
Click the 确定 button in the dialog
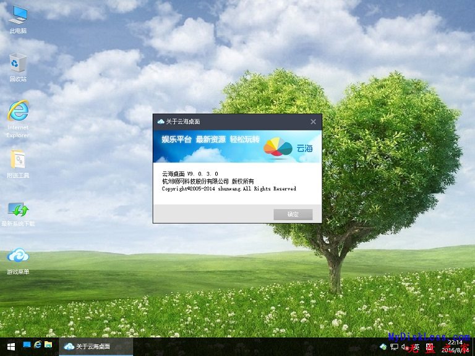[293, 214]
